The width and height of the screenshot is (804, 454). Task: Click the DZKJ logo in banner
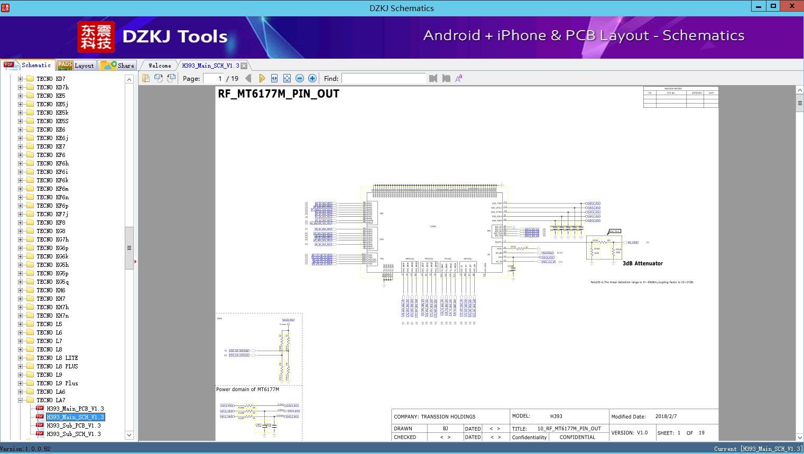coord(96,37)
